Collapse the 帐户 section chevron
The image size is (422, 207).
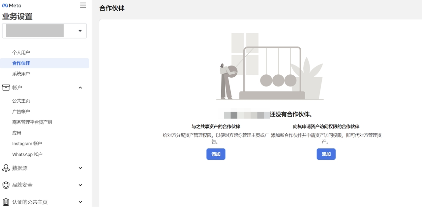(x=80, y=88)
